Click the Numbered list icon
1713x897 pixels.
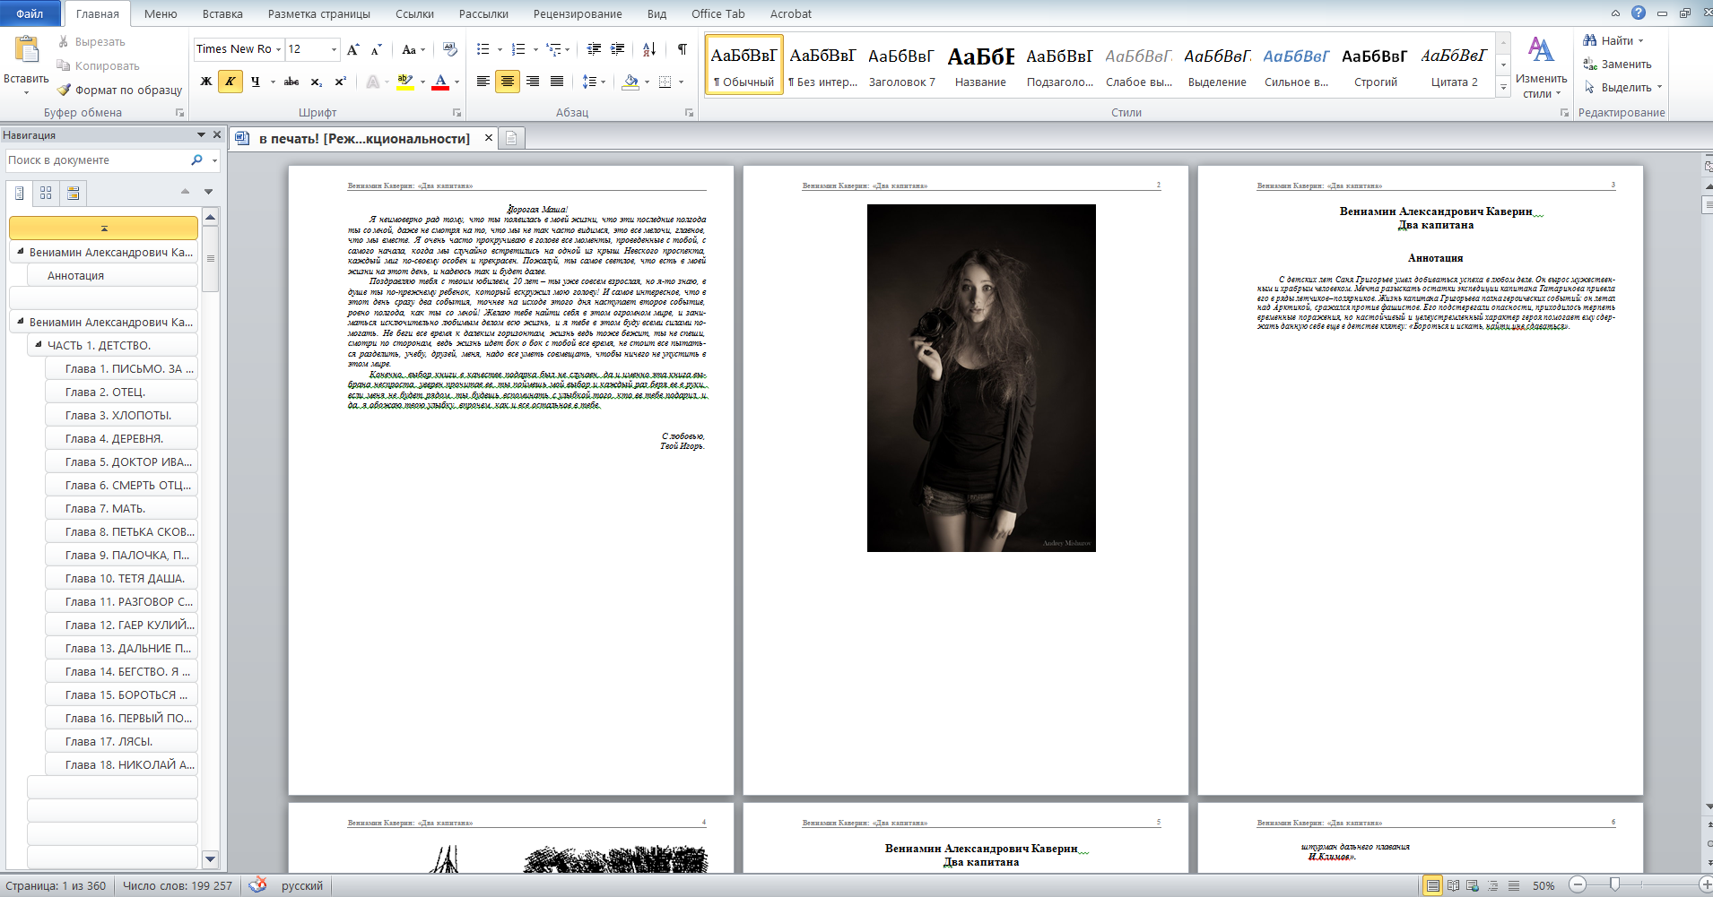coord(517,49)
